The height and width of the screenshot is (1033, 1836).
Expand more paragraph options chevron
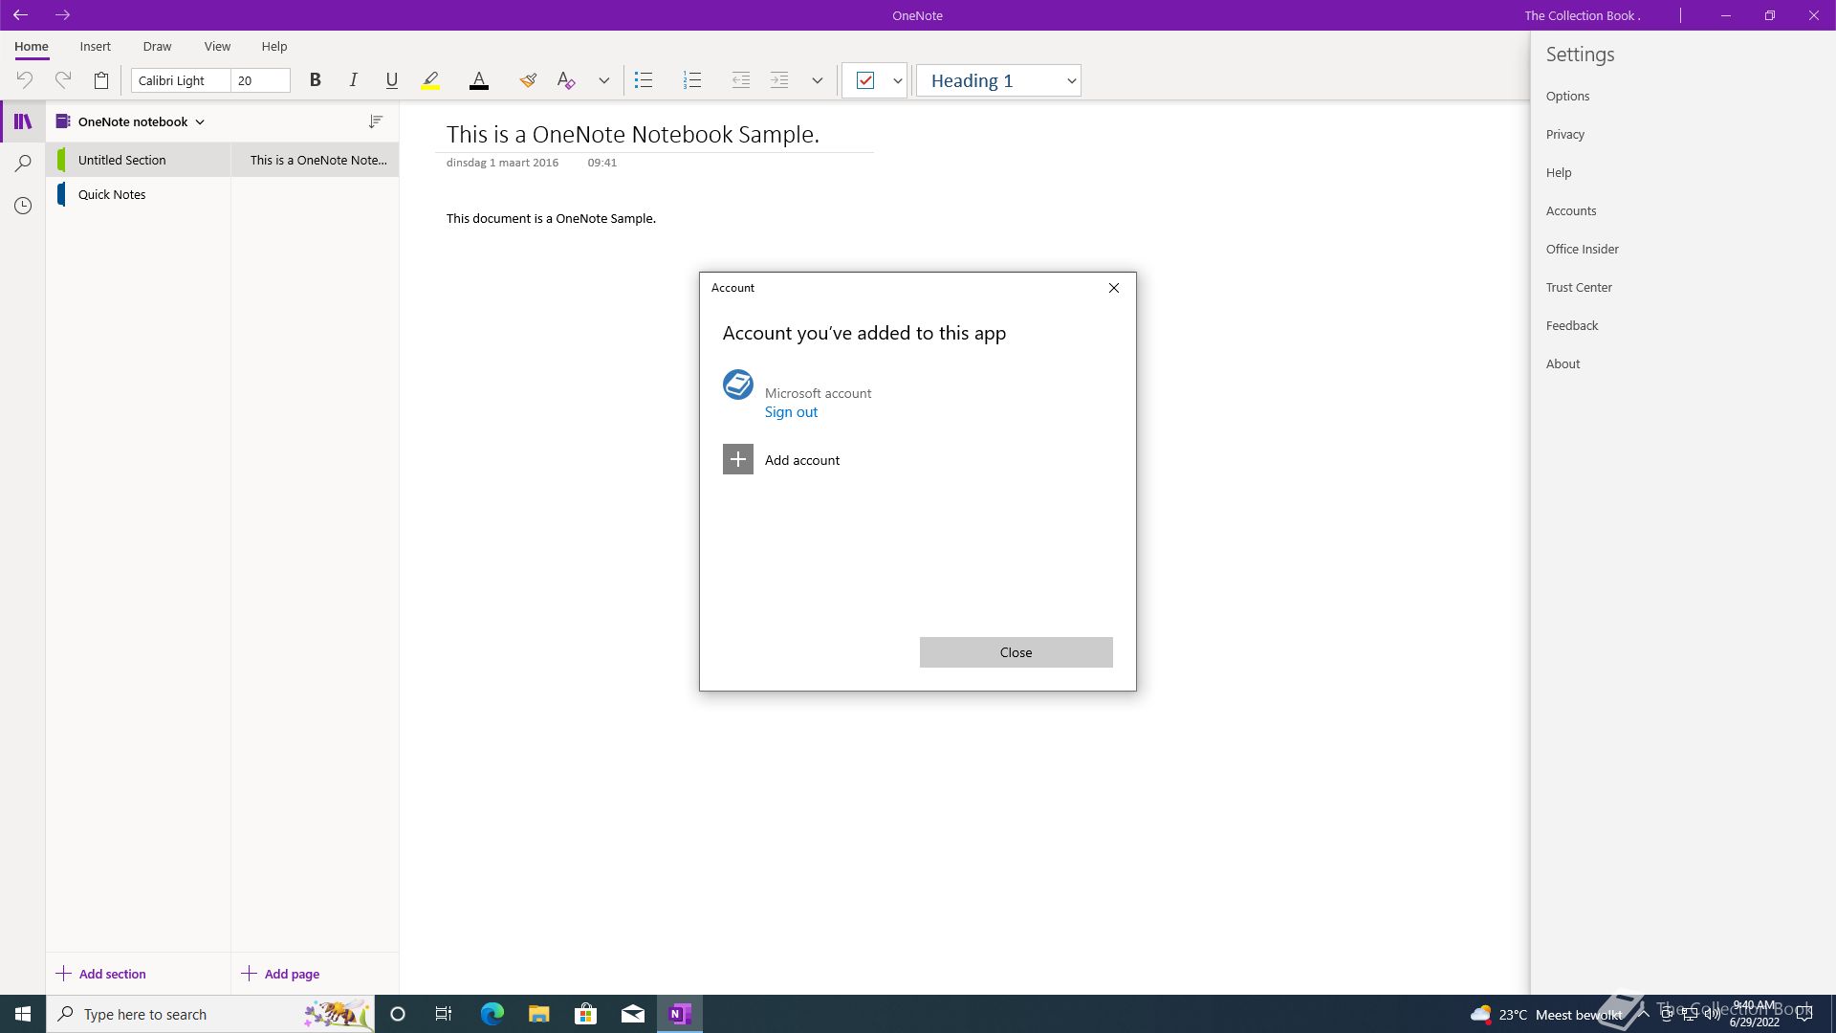817,80
